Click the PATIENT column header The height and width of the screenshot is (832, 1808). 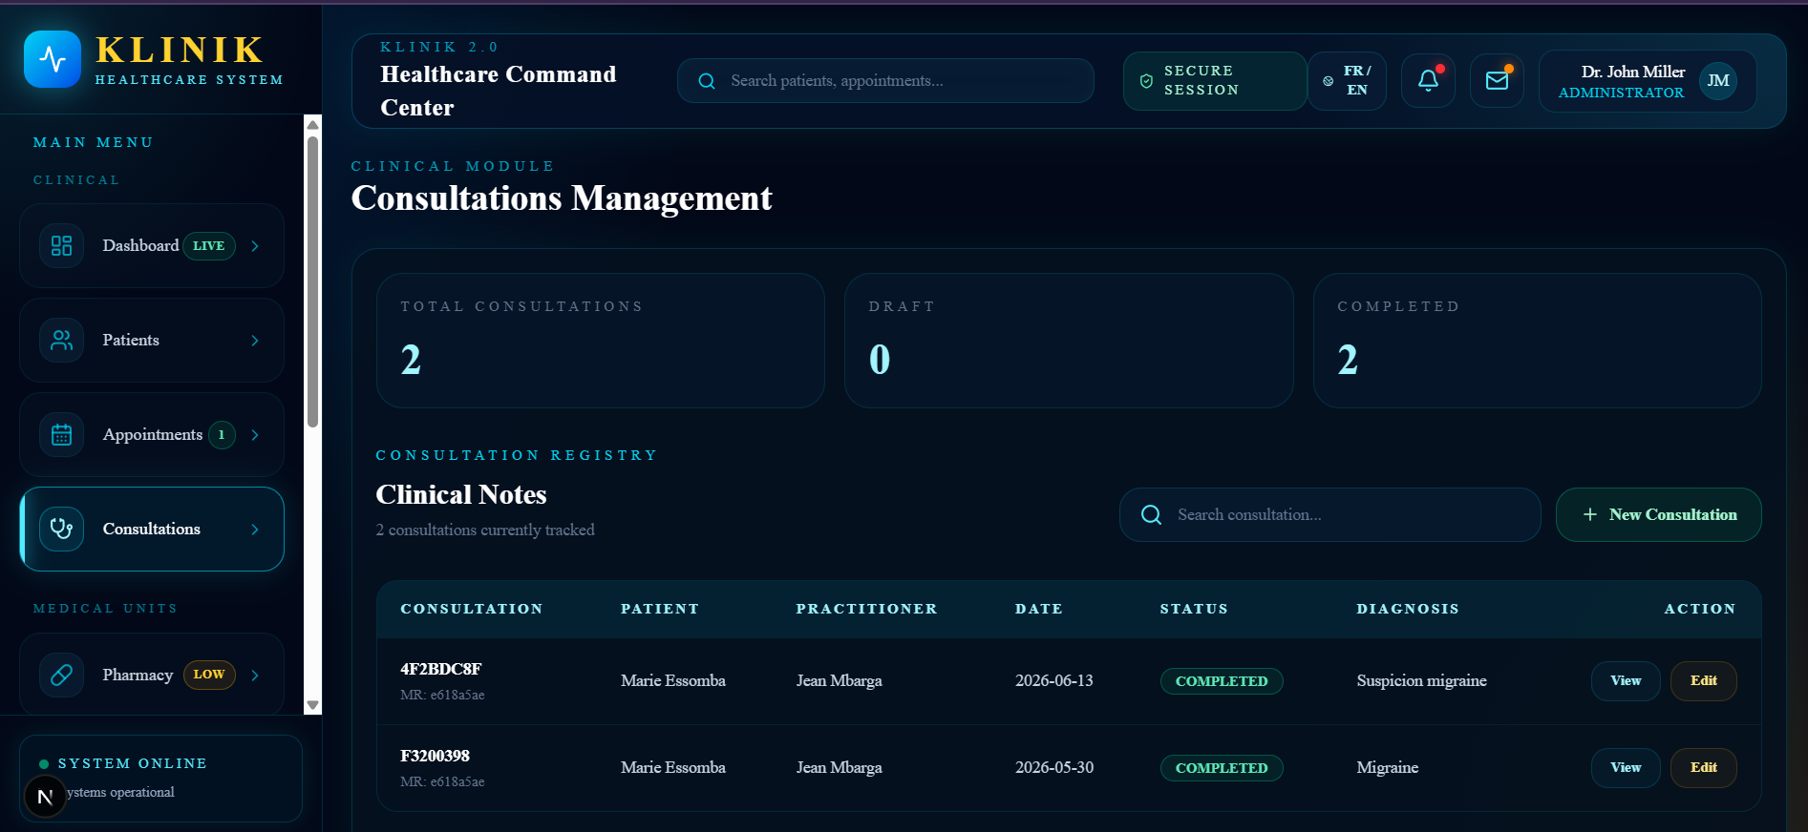click(x=660, y=609)
